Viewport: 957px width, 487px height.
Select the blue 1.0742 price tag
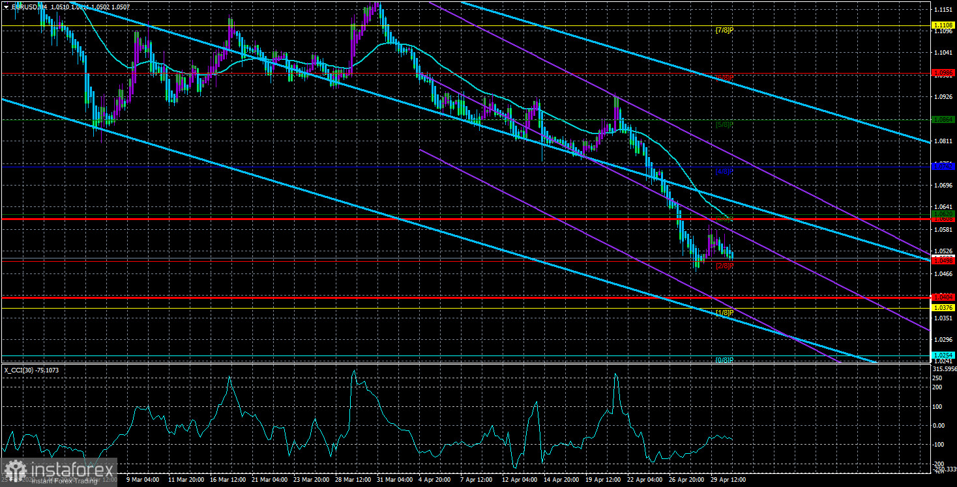943,167
